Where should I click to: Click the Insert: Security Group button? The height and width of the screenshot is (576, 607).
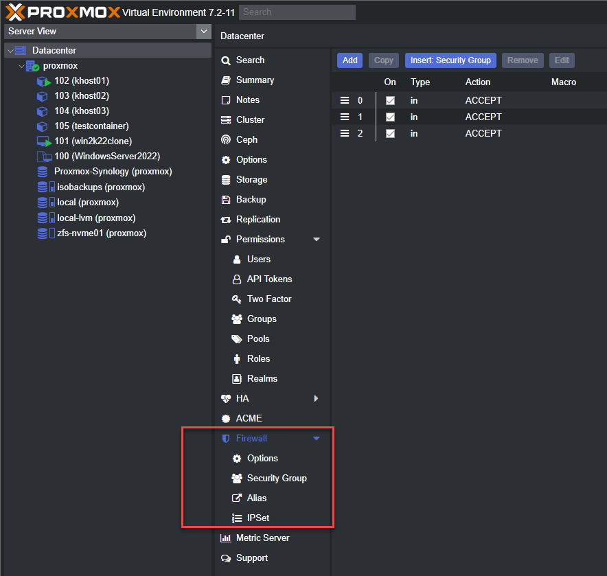[x=450, y=60]
